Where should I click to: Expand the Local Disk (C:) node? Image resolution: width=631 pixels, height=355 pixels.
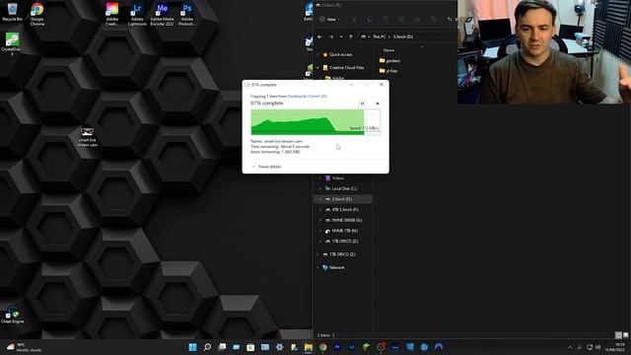click(x=320, y=188)
